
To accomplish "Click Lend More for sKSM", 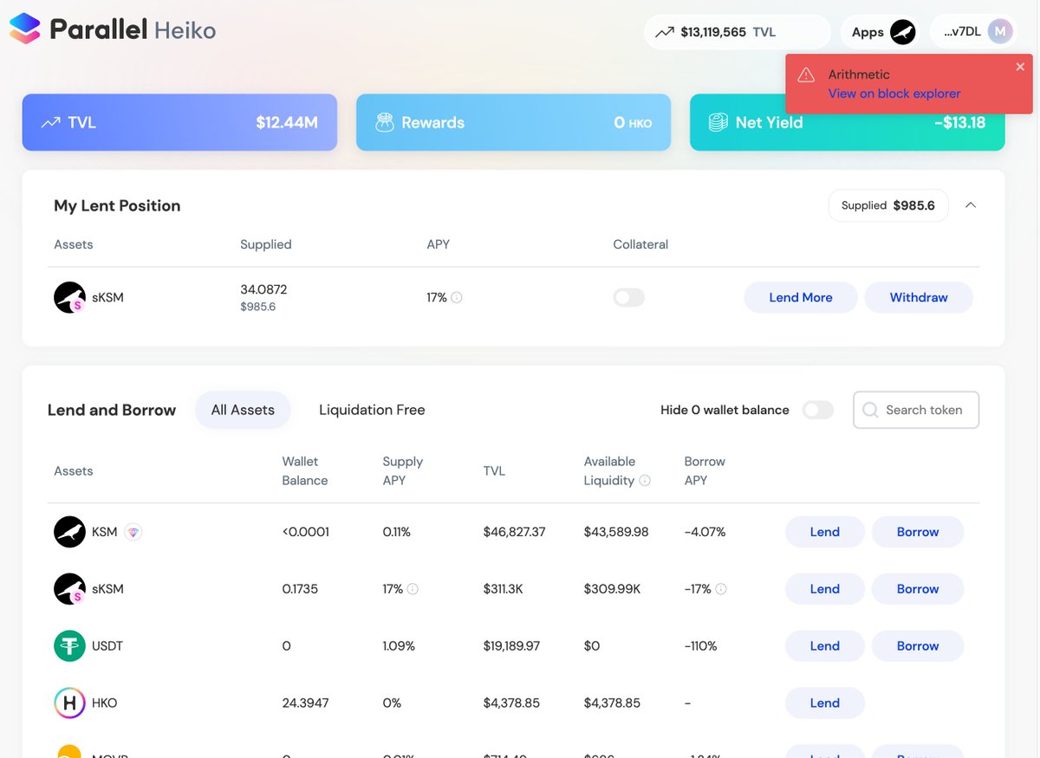I will pyautogui.click(x=801, y=297).
